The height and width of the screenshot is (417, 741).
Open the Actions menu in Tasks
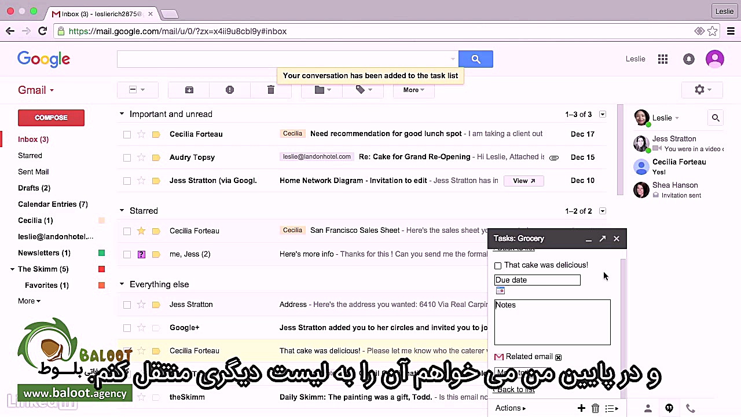click(508, 408)
